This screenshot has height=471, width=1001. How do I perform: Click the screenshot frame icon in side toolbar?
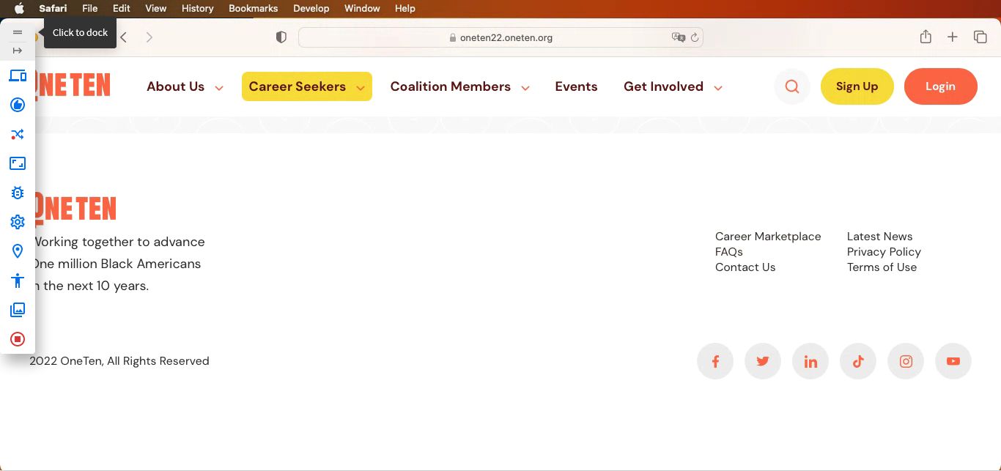coord(18,163)
